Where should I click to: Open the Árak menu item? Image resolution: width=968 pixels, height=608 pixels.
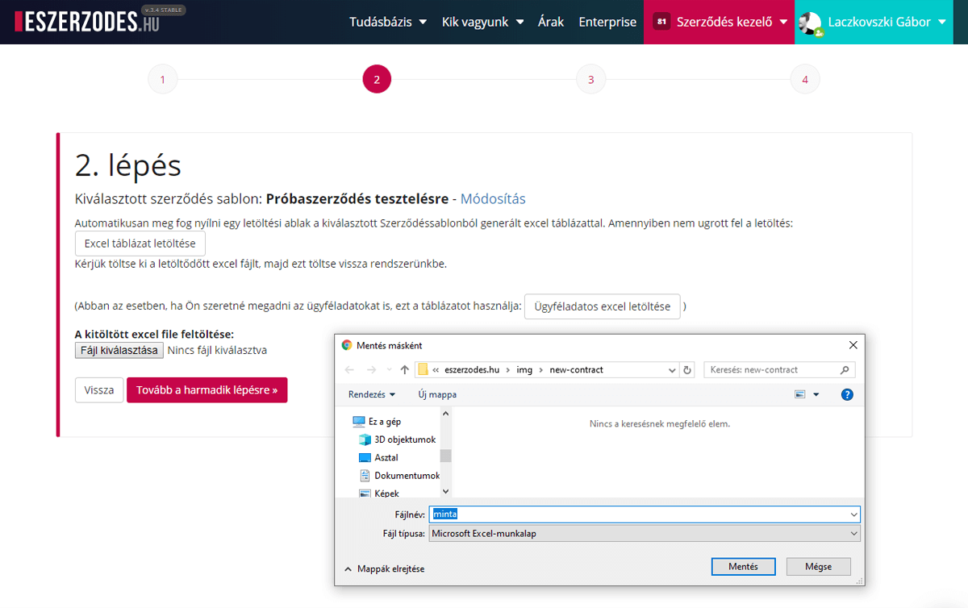tap(551, 23)
